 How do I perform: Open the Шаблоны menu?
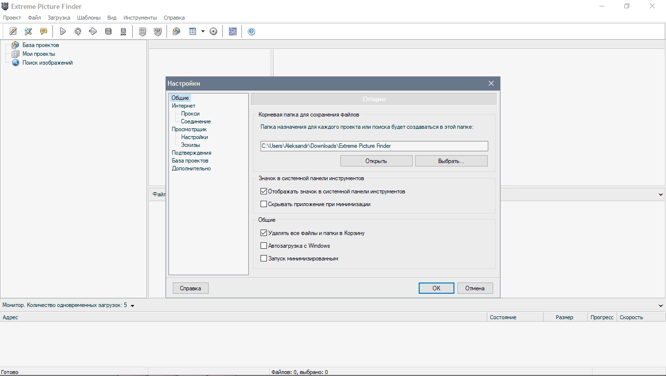[89, 18]
